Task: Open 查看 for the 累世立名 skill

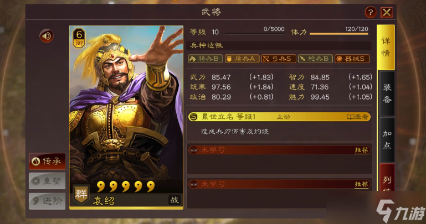Action: pos(357,117)
